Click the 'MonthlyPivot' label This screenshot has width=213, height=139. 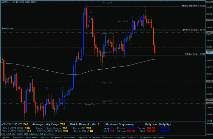click(91, 105)
